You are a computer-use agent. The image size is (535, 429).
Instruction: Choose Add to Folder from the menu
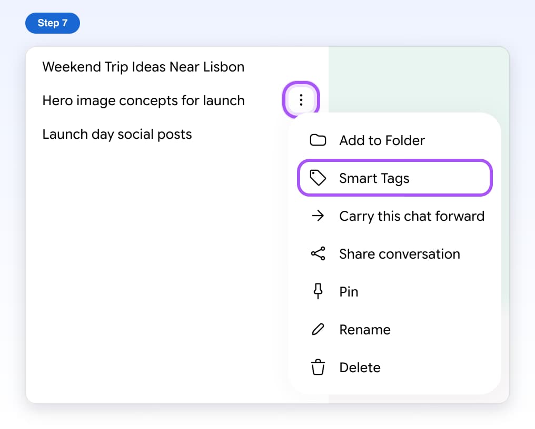pyautogui.click(x=394, y=140)
